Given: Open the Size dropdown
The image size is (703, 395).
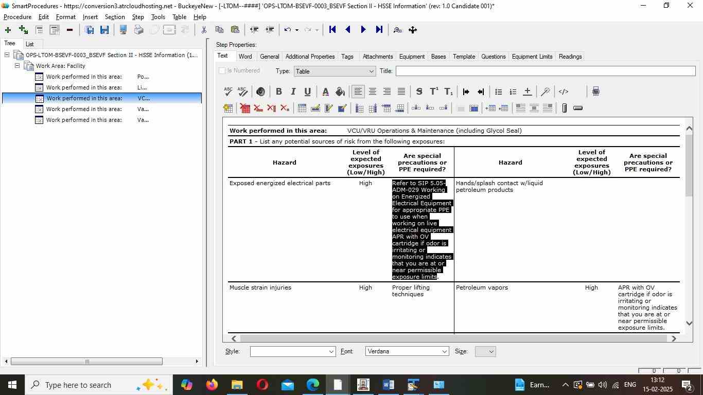Looking at the screenshot, I should (x=485, y=351).
